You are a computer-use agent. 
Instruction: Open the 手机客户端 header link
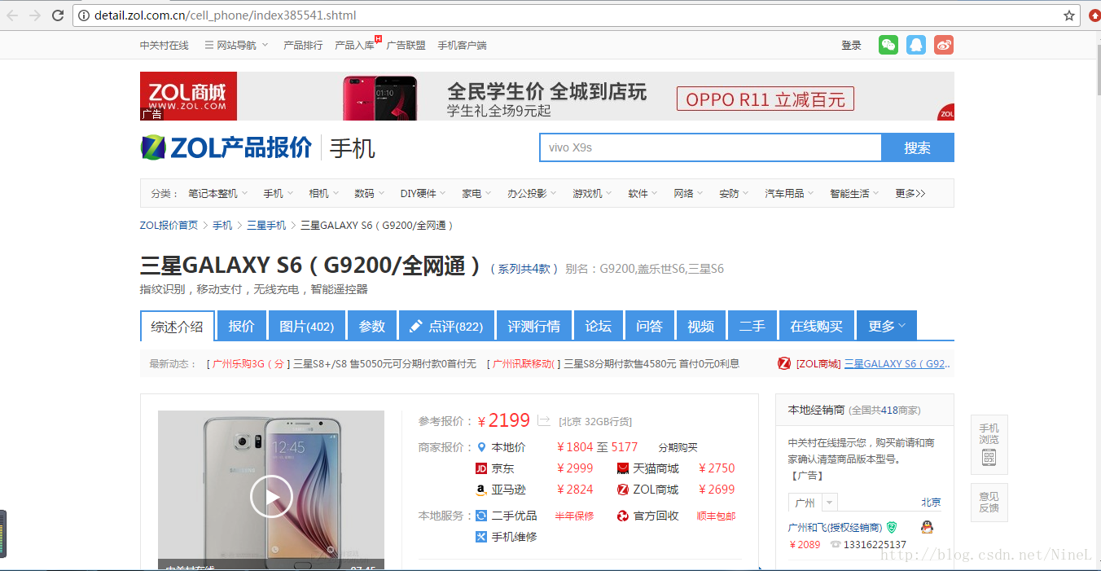463,46
